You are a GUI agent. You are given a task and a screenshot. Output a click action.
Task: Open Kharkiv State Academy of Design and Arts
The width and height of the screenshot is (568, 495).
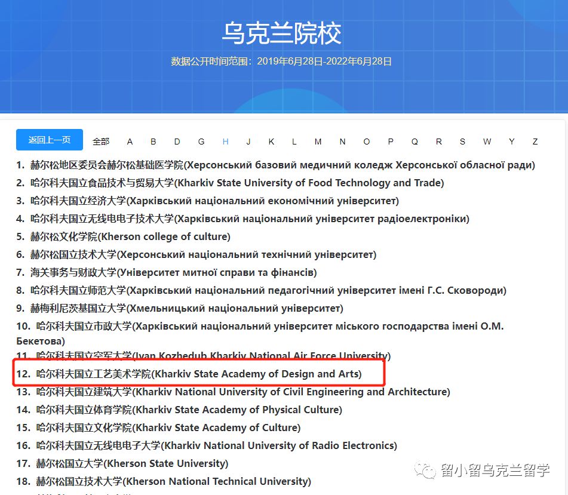[199, 374]
